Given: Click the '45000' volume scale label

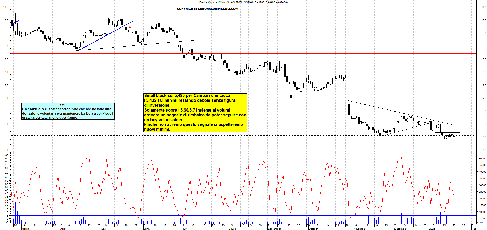Looking at the screenshot, I should [483, 165].
